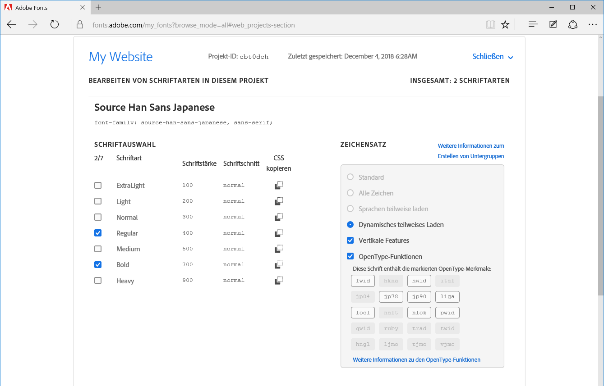Enable the Medium font weight
Image resolution: width=604 pixels, height=386 pixels.
pyautogui.click(x=98, y=249)
